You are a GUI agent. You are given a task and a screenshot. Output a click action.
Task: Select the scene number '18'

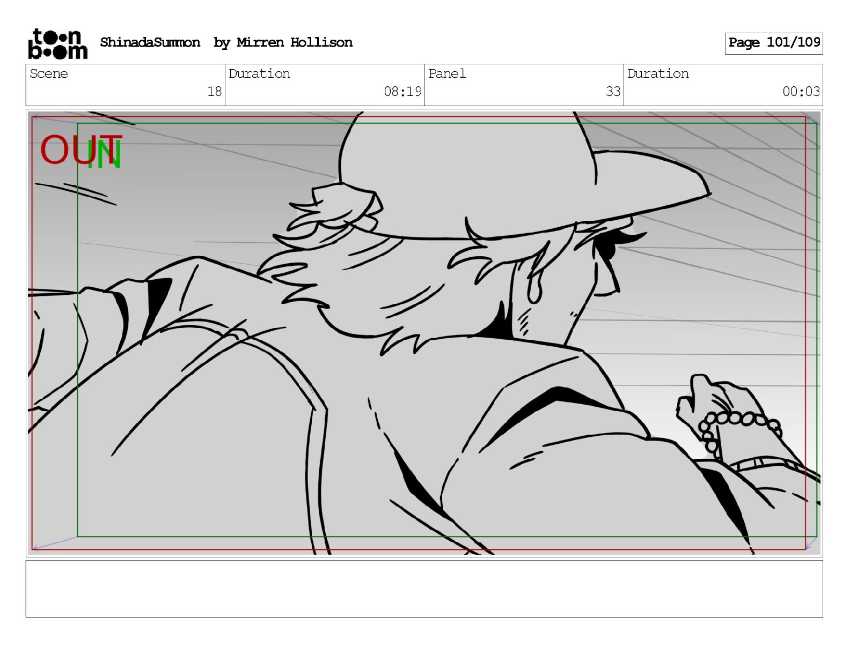(215, 92)
